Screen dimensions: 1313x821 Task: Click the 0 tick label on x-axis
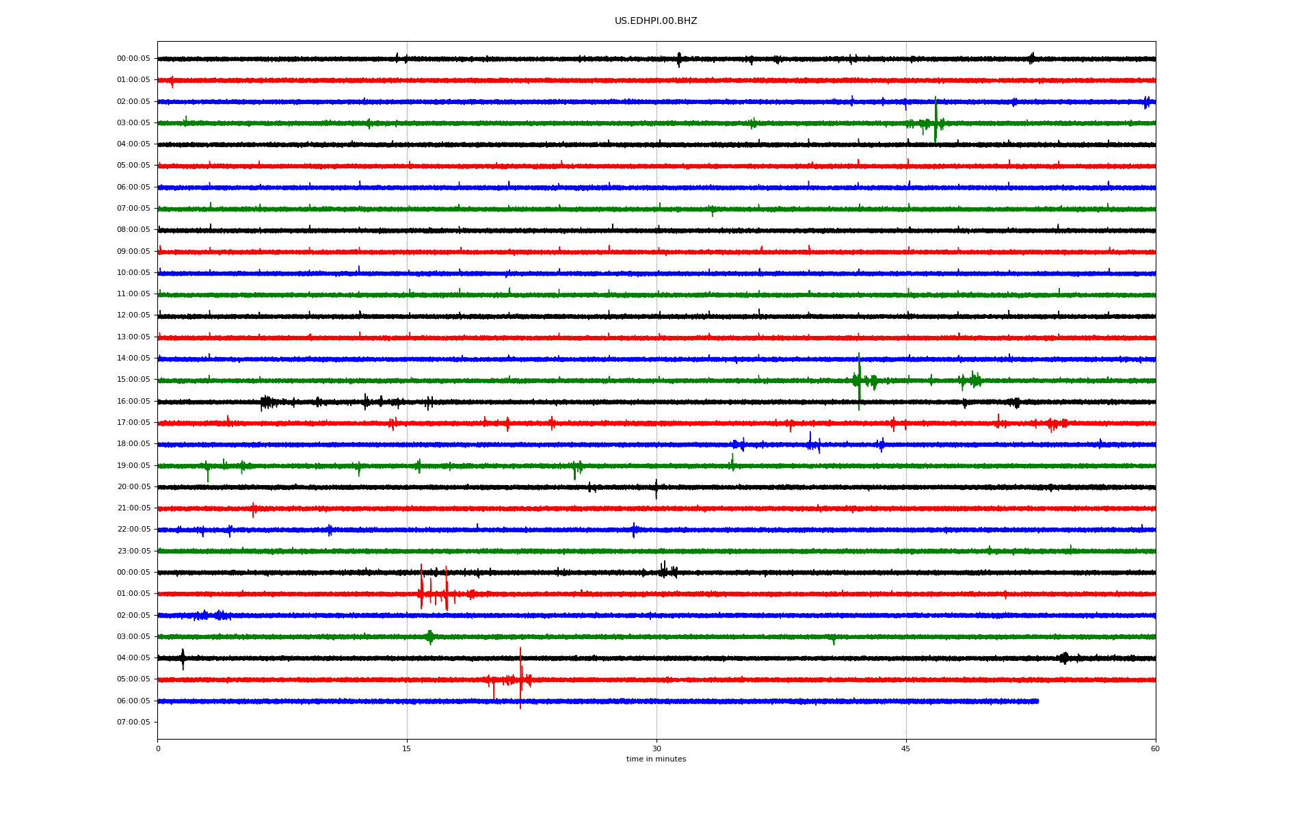coord(158,748)
